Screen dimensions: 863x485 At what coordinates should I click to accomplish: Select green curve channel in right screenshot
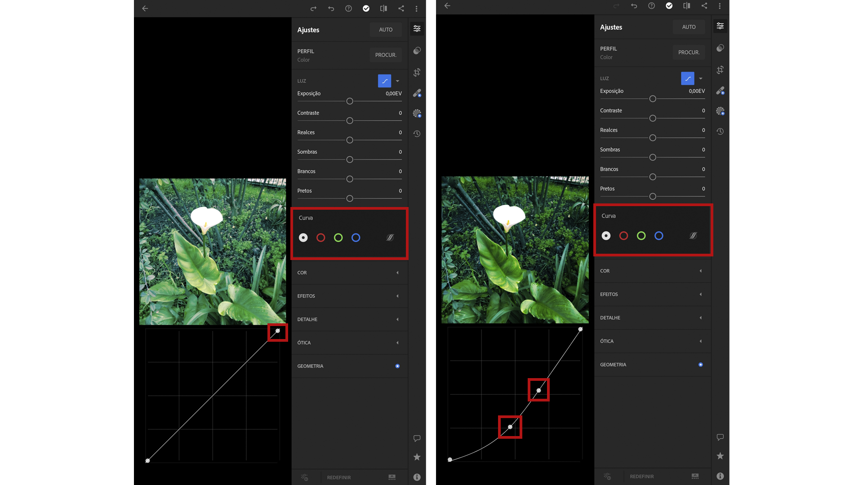pyautogui.click(x=641, y=236)
